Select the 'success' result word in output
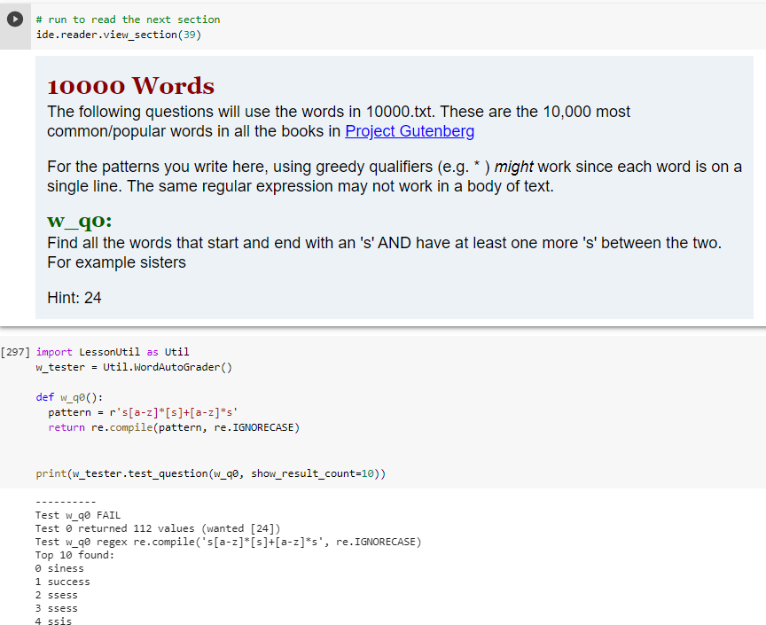 [x=68, y=581]
